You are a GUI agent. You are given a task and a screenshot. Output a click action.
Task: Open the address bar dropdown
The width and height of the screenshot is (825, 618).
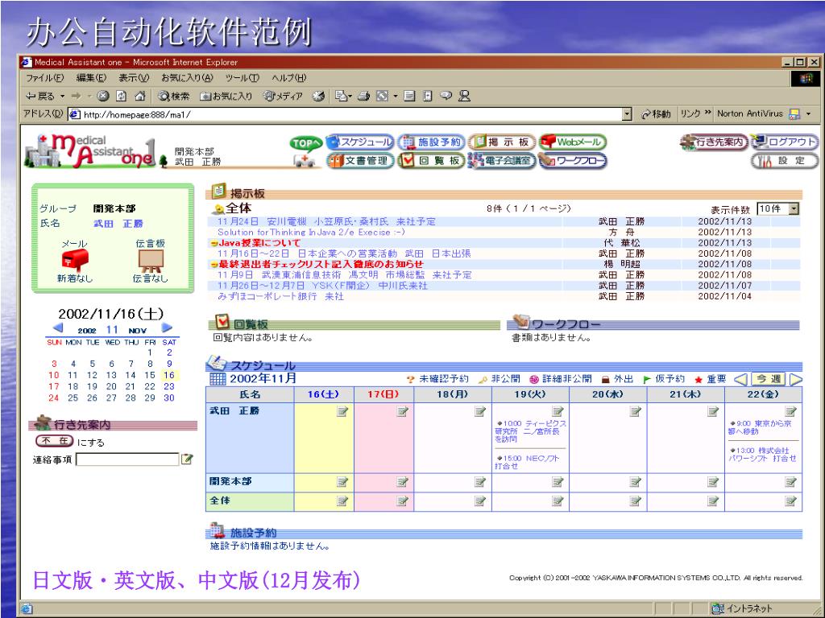[627, 114]
